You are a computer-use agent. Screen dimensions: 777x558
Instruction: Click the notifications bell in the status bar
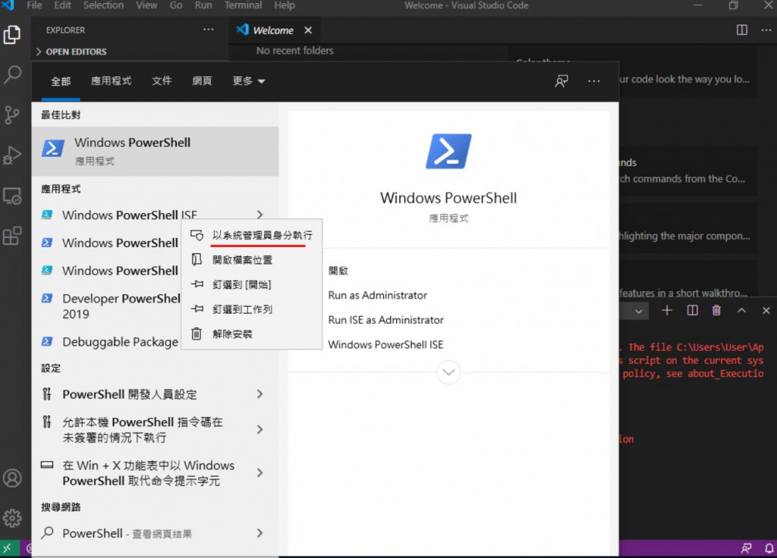(x=769, y=548)
